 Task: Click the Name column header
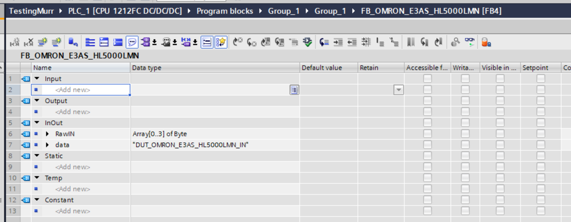81,68
